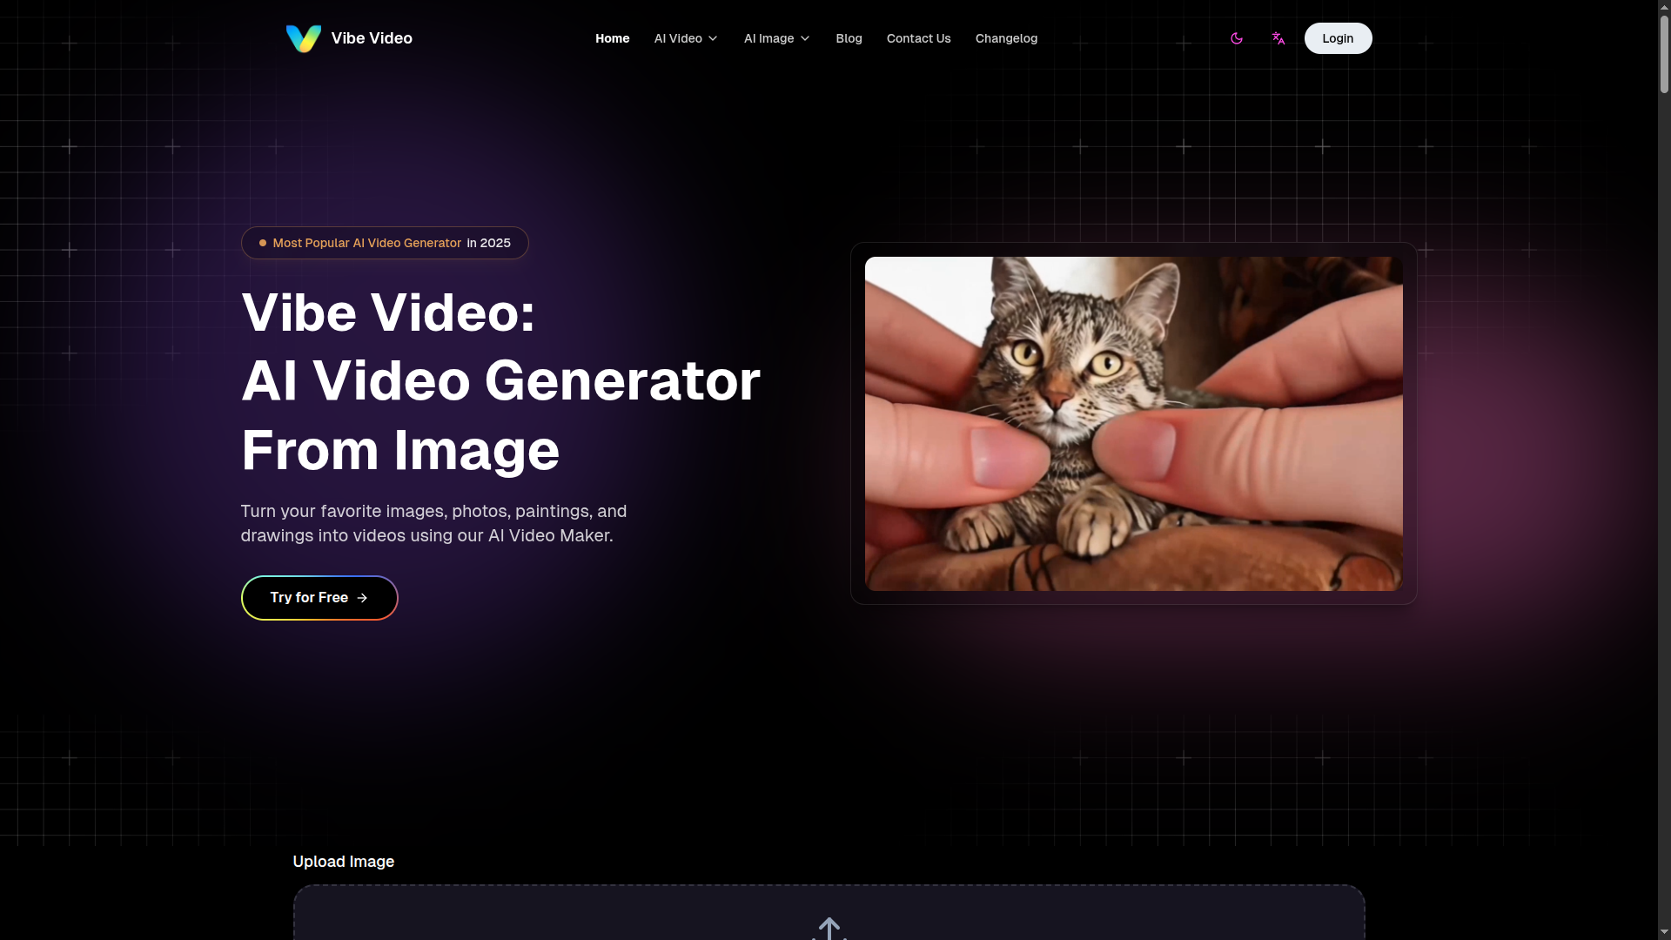Click the Vibe Video brand name text
1671x940 pixels.
click(x=372, y=38)
